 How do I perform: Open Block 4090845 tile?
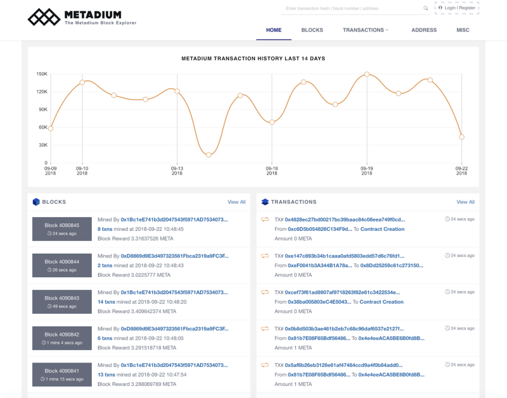(x=61, y=229)
